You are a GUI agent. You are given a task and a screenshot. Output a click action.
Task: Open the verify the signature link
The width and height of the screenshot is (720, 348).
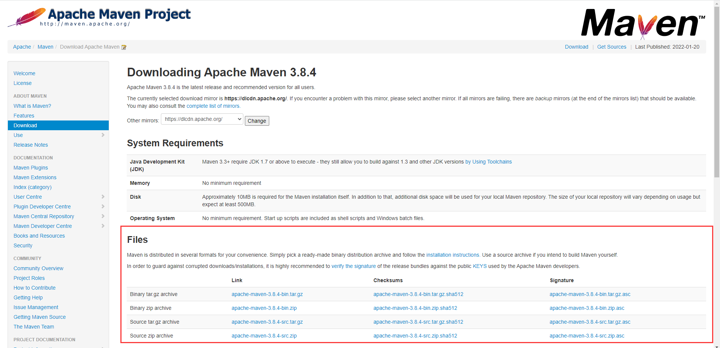pos(354,266)
